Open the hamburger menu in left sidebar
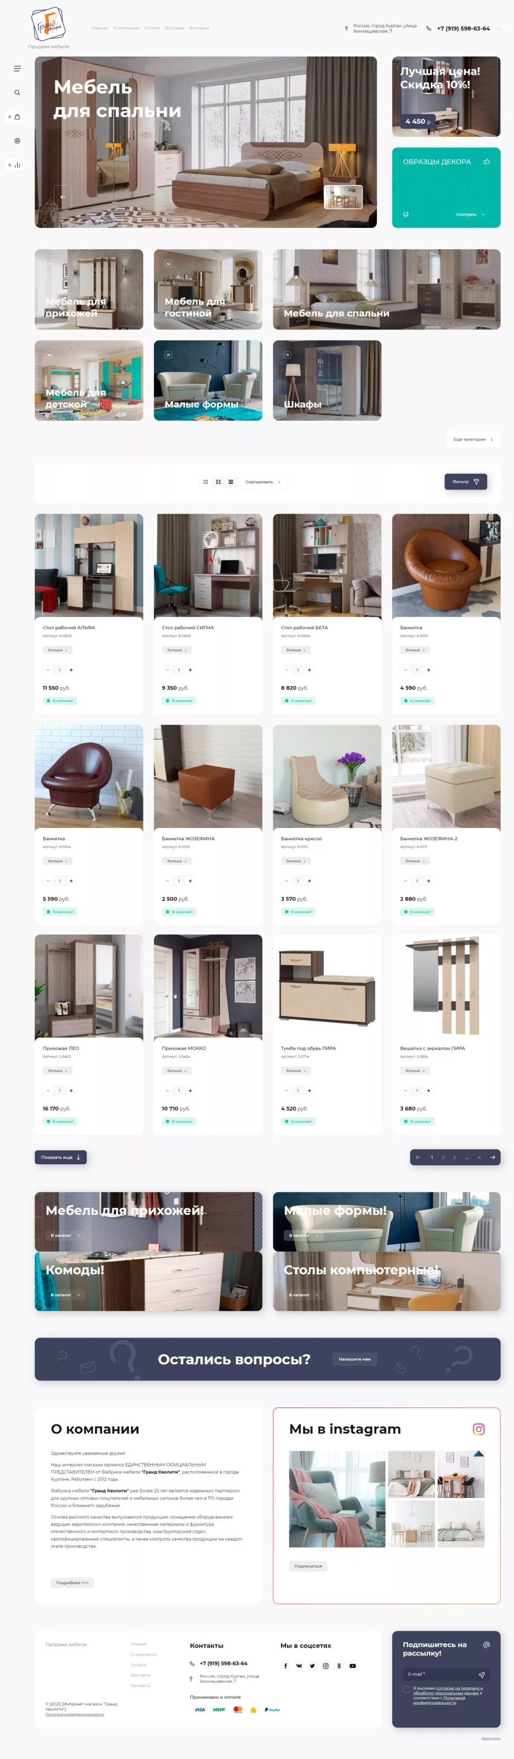The height and width of the screenshot is (1759, 514). click(17, 68)
